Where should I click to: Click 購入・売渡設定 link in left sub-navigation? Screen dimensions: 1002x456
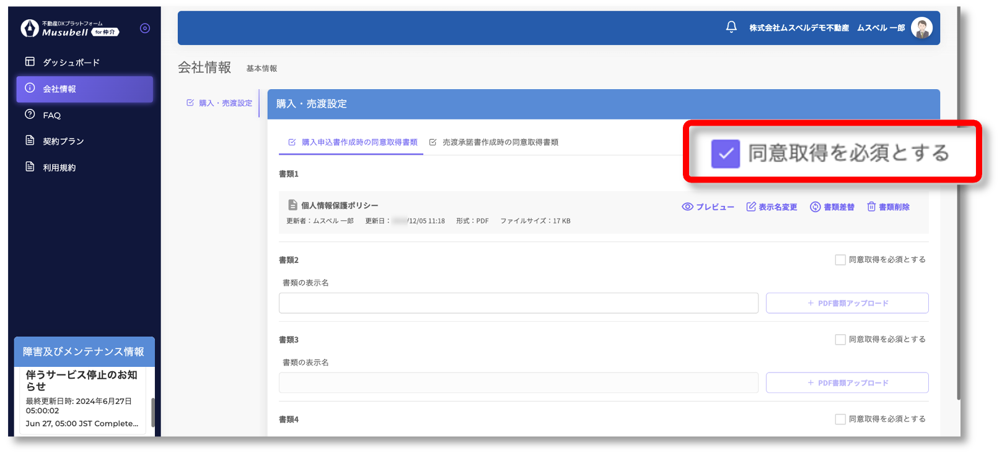[x=225, y=103]
